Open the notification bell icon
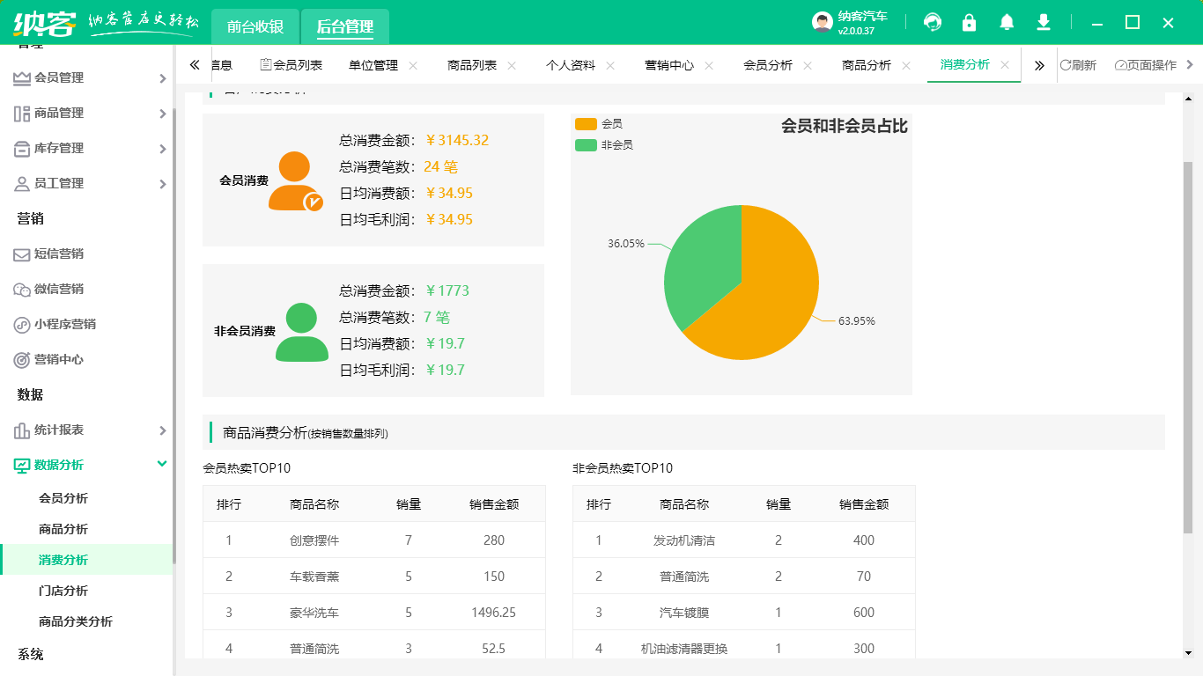Viewport: 1203px width, 676px height. (x=1006, y=22)
